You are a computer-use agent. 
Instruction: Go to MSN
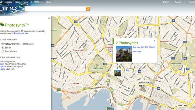[37, 2]
